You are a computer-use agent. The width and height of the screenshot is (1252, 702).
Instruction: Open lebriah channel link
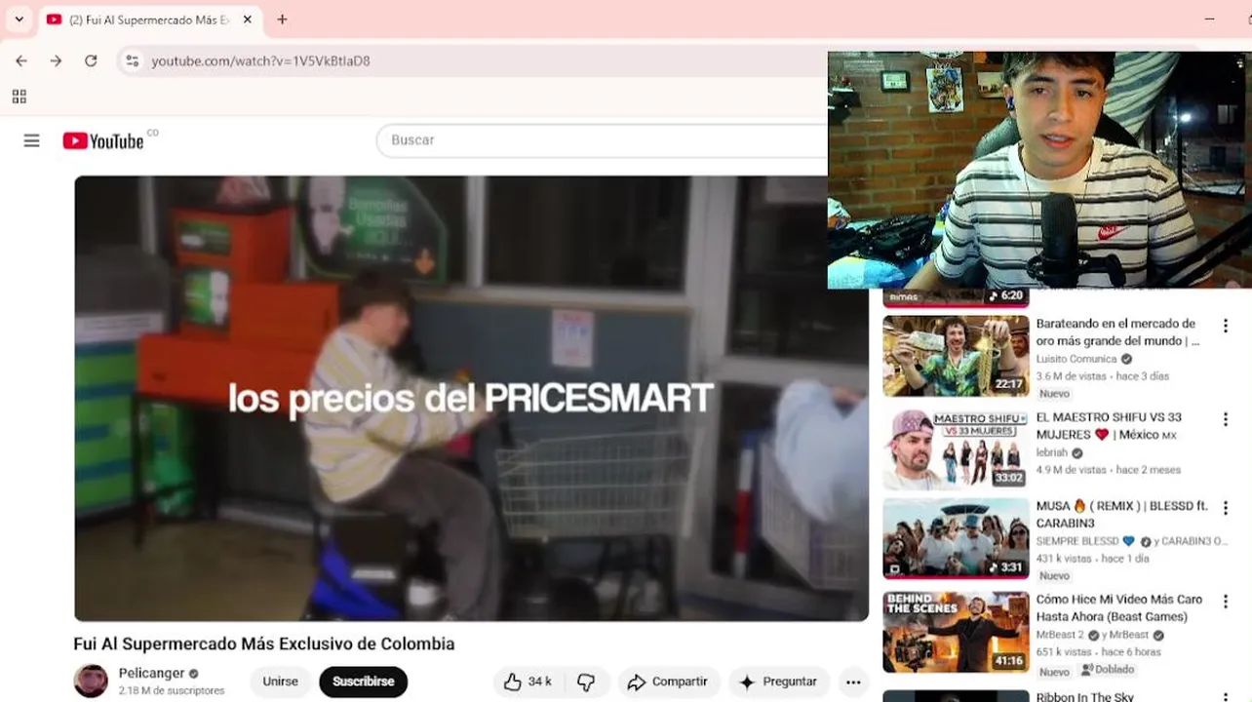click(1052, 452)
